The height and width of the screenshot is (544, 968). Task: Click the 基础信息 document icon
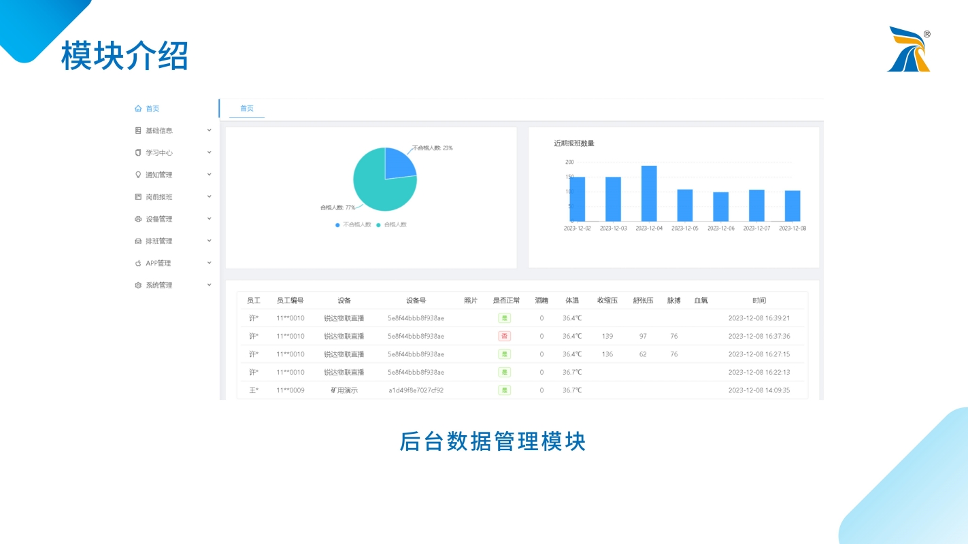pyautogui.click(x=138, y=131)
